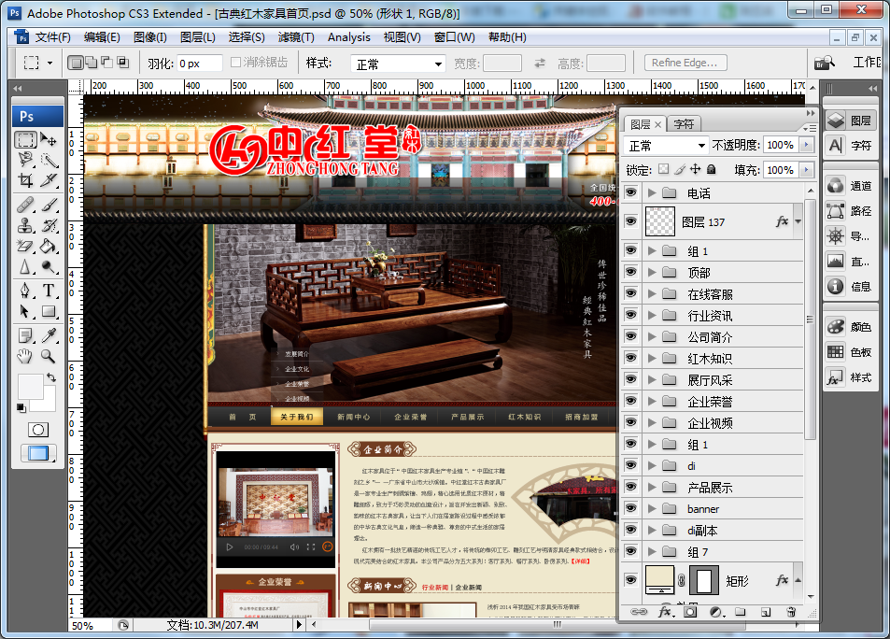The width and height of the screenshot is (890, 639).
Task: Hide the 电话 layer group
Action: pos(630,192)
